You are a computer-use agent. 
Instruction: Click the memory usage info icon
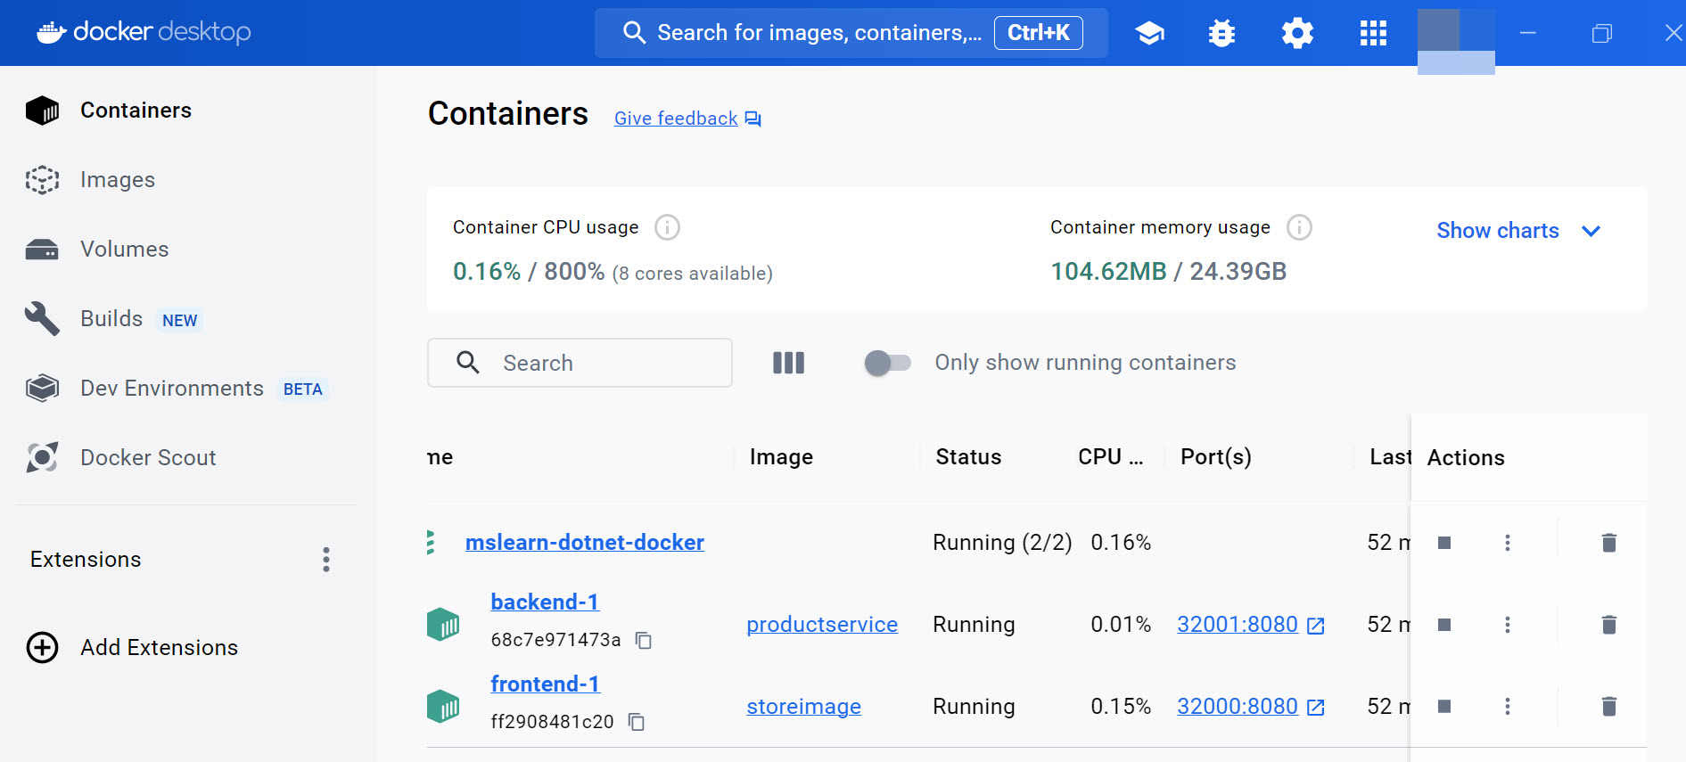(1299, 227)
